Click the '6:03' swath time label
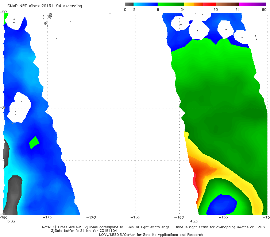This screenshot has height=237, width=270. (11, 221)
